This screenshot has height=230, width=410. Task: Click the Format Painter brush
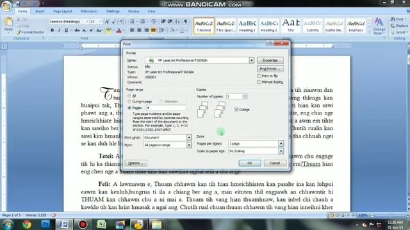tap(19, 33)
